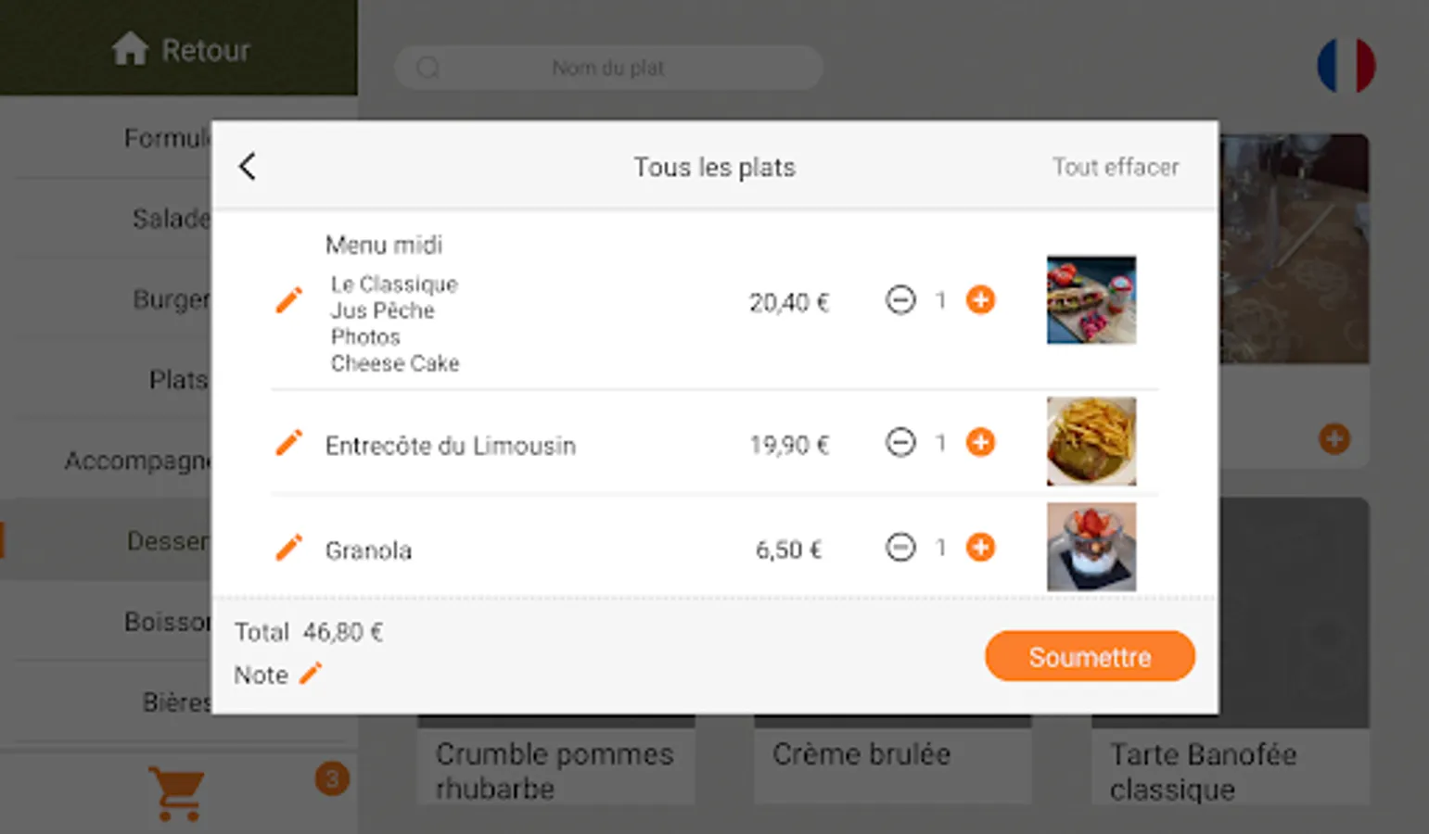Screen dimensions: 1429x834
Task: Decrease Granola quantity
Action: click(x=900, y=548)
